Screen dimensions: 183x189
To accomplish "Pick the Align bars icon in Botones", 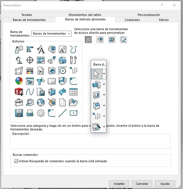I will (x=30, y=49).
